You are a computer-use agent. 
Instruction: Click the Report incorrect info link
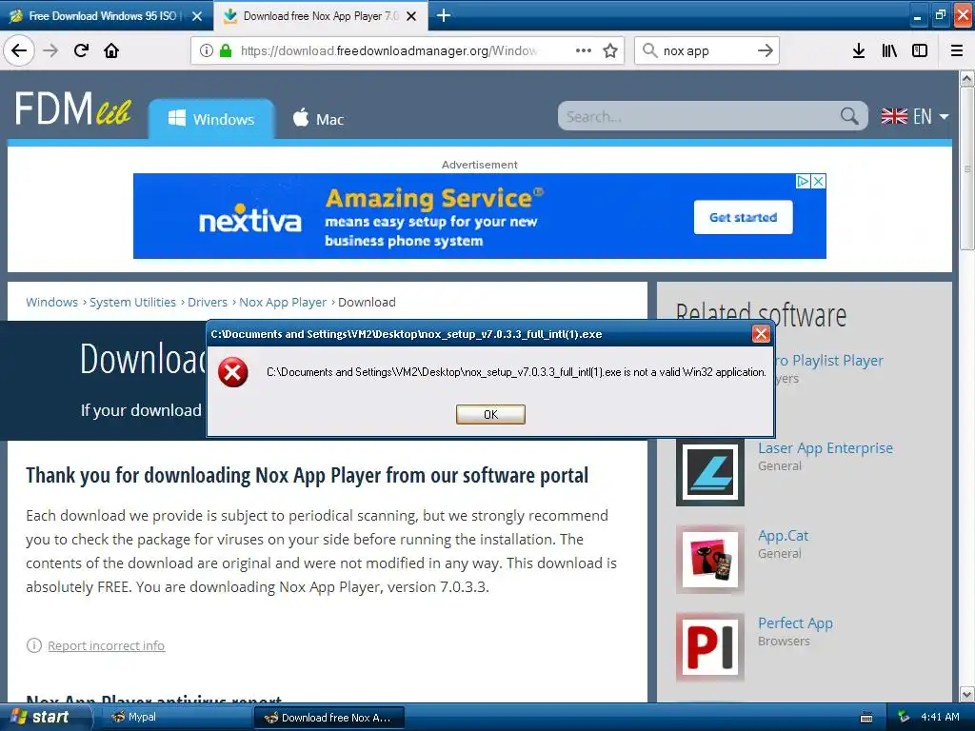point(107,646)
